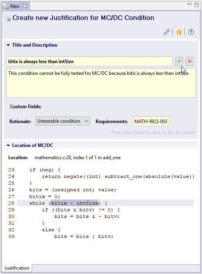Collapse the Location of MC/DC section

click(x=8, y=145)
